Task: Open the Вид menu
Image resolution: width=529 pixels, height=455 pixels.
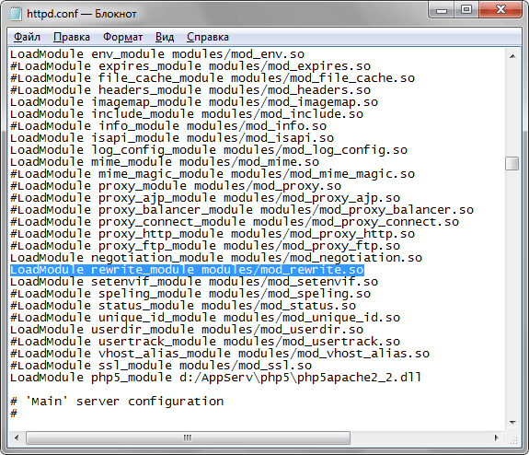Action: [165, 37]
